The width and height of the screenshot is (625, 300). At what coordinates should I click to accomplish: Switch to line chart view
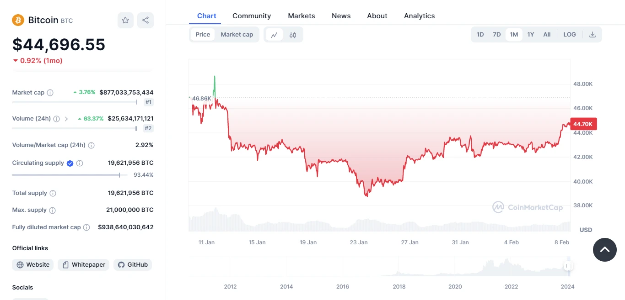[x=274, y=35]
